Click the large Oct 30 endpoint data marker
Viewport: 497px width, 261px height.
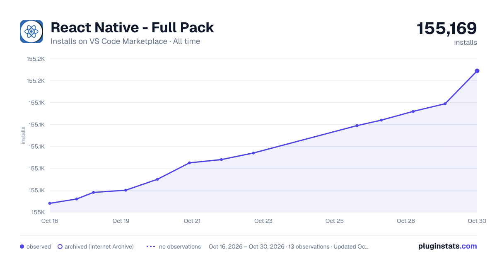tap(477, 71)
